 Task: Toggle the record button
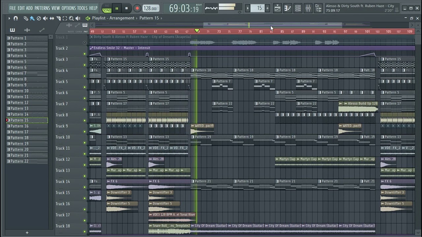pos(137,8)
